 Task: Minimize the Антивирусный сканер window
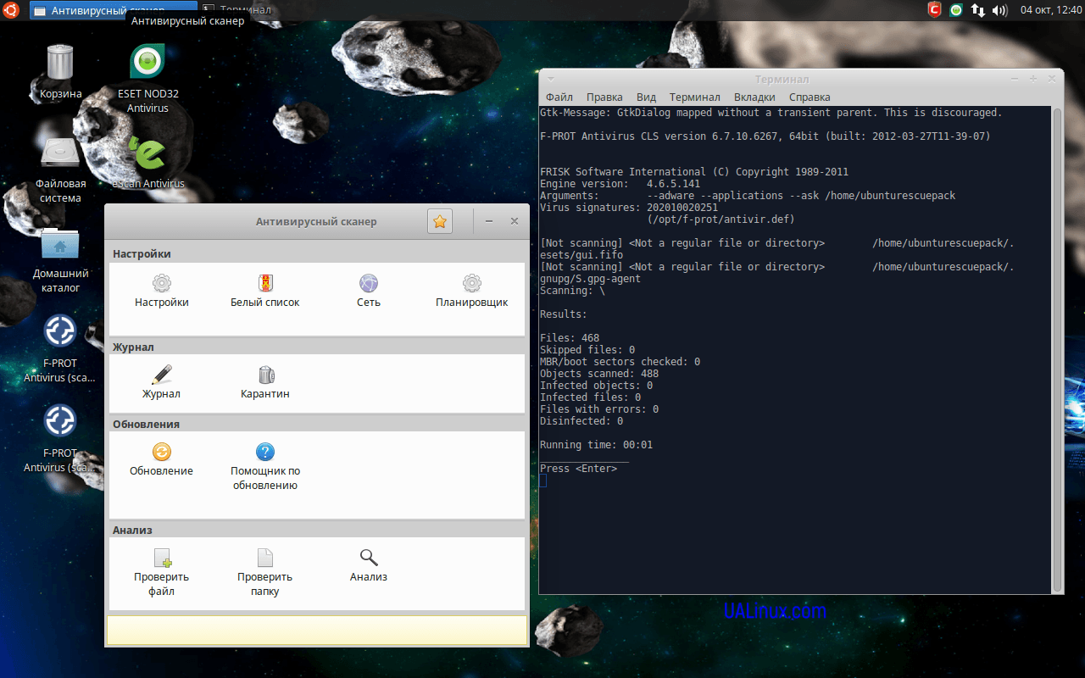click(x=489, y=221)
